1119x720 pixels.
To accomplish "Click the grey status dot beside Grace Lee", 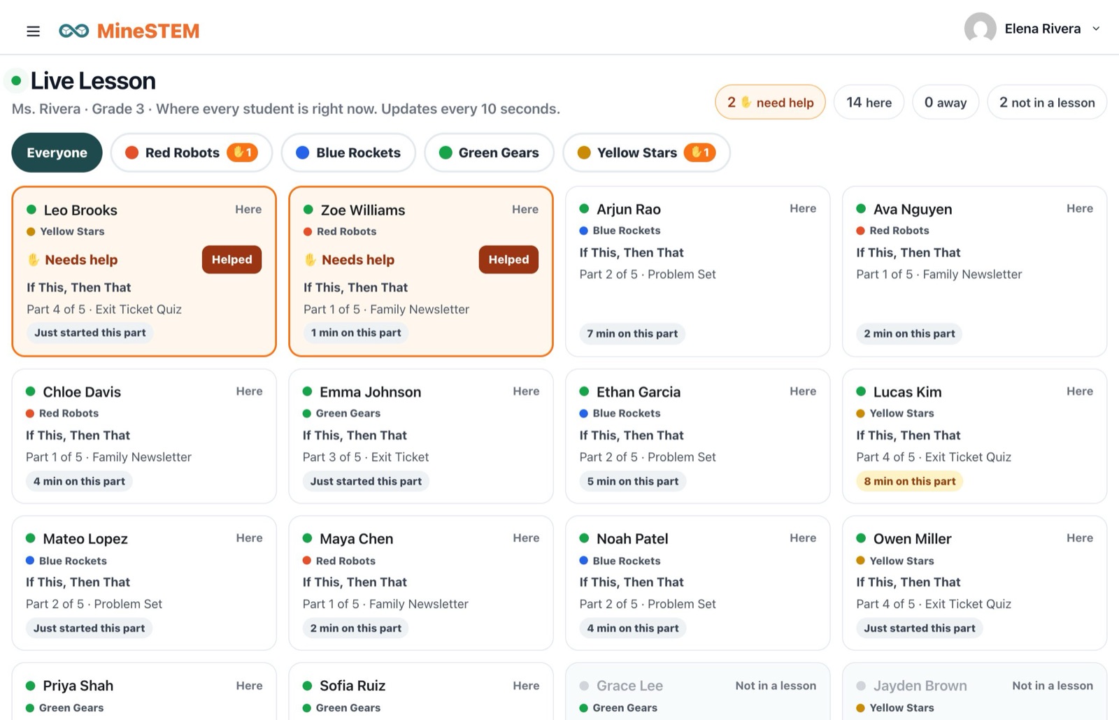I will point(584,686).
